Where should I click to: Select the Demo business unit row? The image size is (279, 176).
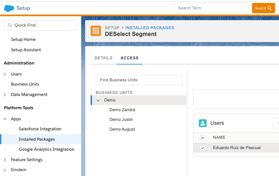coord(139,100)
